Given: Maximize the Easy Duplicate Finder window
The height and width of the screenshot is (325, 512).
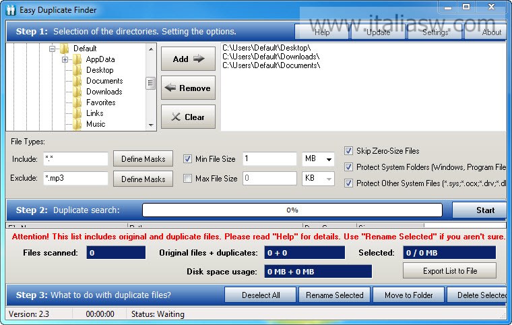Looking at the screenshot, I should (x=466, y=7).
